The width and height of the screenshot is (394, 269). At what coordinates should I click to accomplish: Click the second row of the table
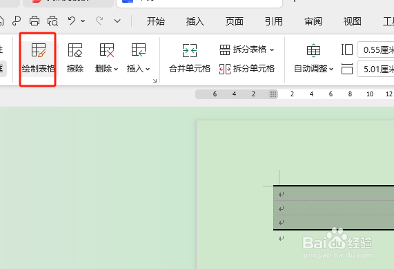[334, 208]
